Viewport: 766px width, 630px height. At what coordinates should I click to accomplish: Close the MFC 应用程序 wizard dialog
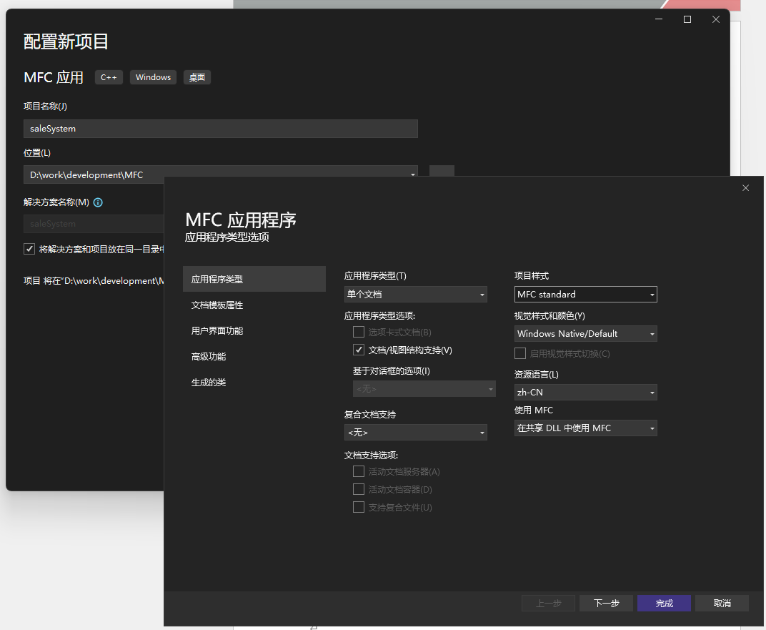click(745, 188)
